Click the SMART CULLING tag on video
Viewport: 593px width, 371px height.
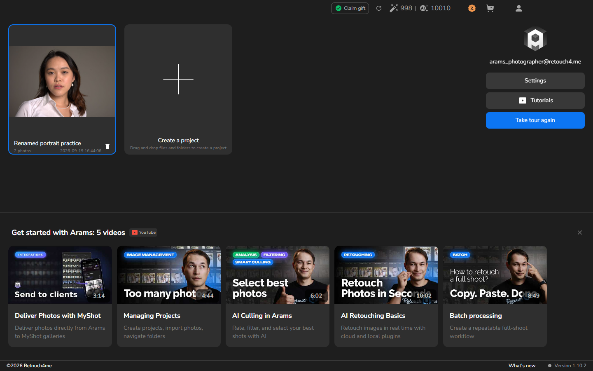pos(253,262)
